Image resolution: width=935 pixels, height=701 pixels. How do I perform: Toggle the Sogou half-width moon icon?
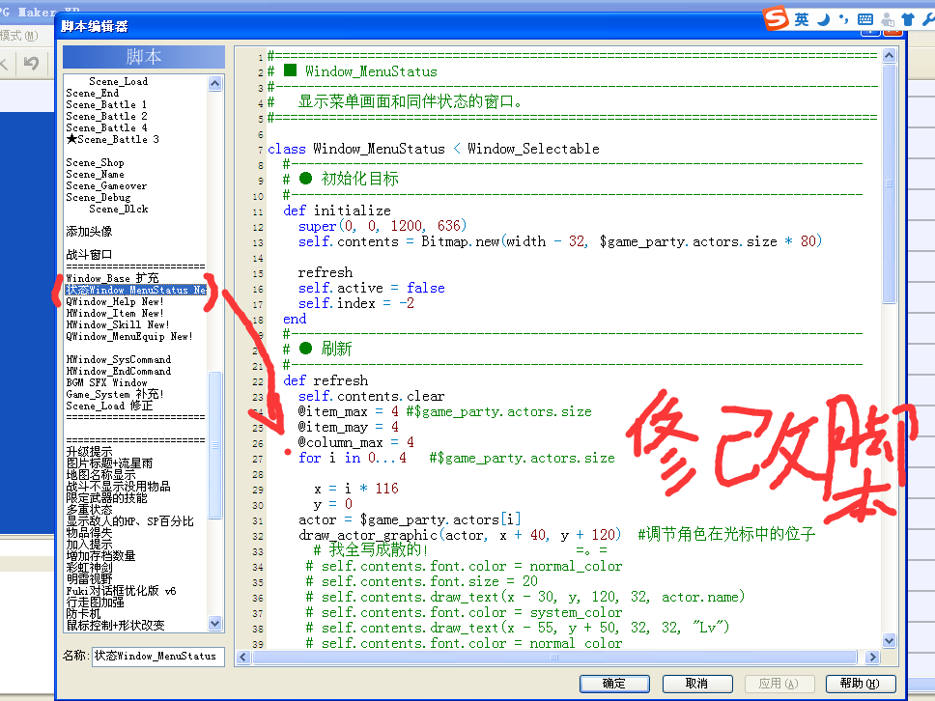(x=824, y=19)
